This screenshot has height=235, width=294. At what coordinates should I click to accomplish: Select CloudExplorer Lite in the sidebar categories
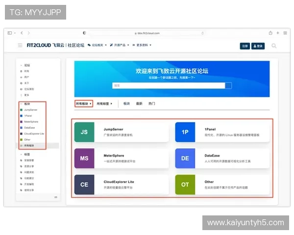click(32, 134)
